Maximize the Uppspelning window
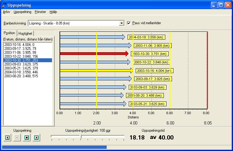This screenshot has height=151, width=233. tap(221, 5)
